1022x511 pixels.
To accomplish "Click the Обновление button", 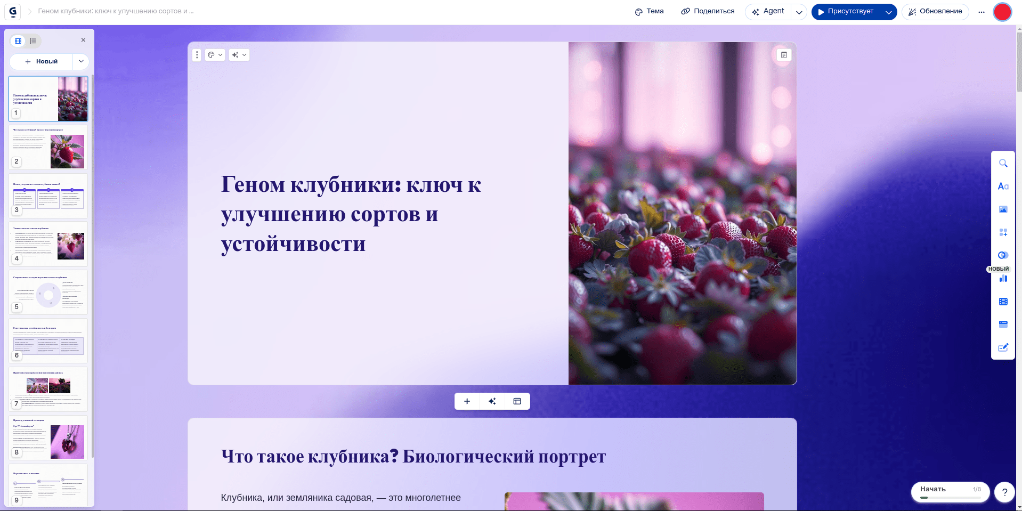I will pos(935,11).
